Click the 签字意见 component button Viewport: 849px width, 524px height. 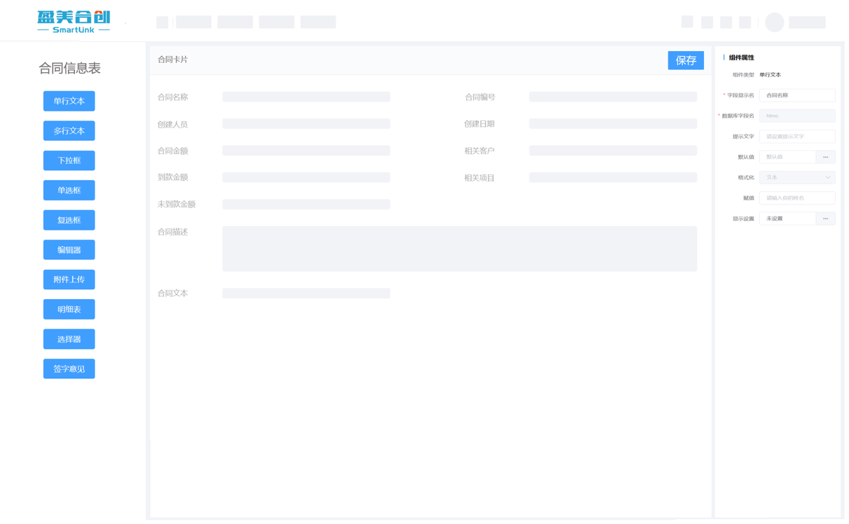coord(69,370)
